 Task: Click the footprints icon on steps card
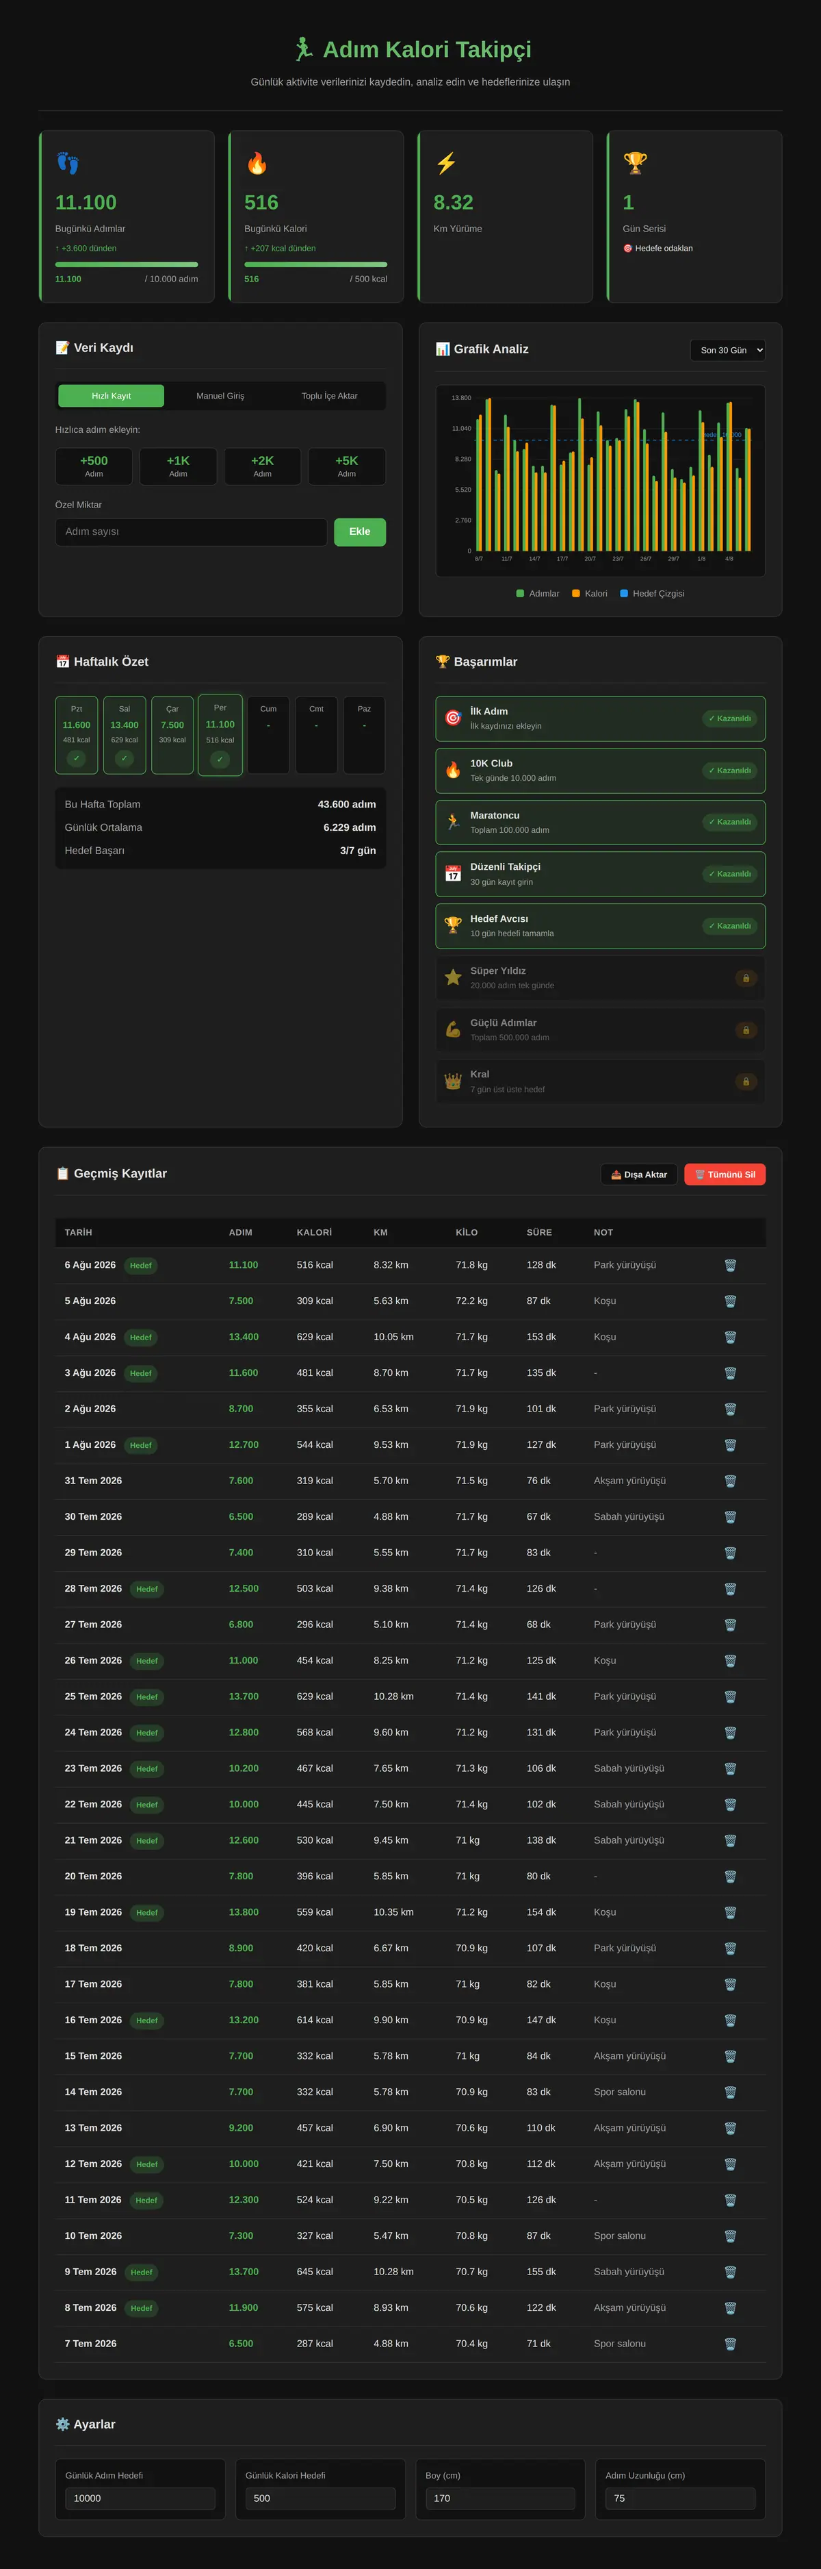pyautogui.click(x=68, y=162)
